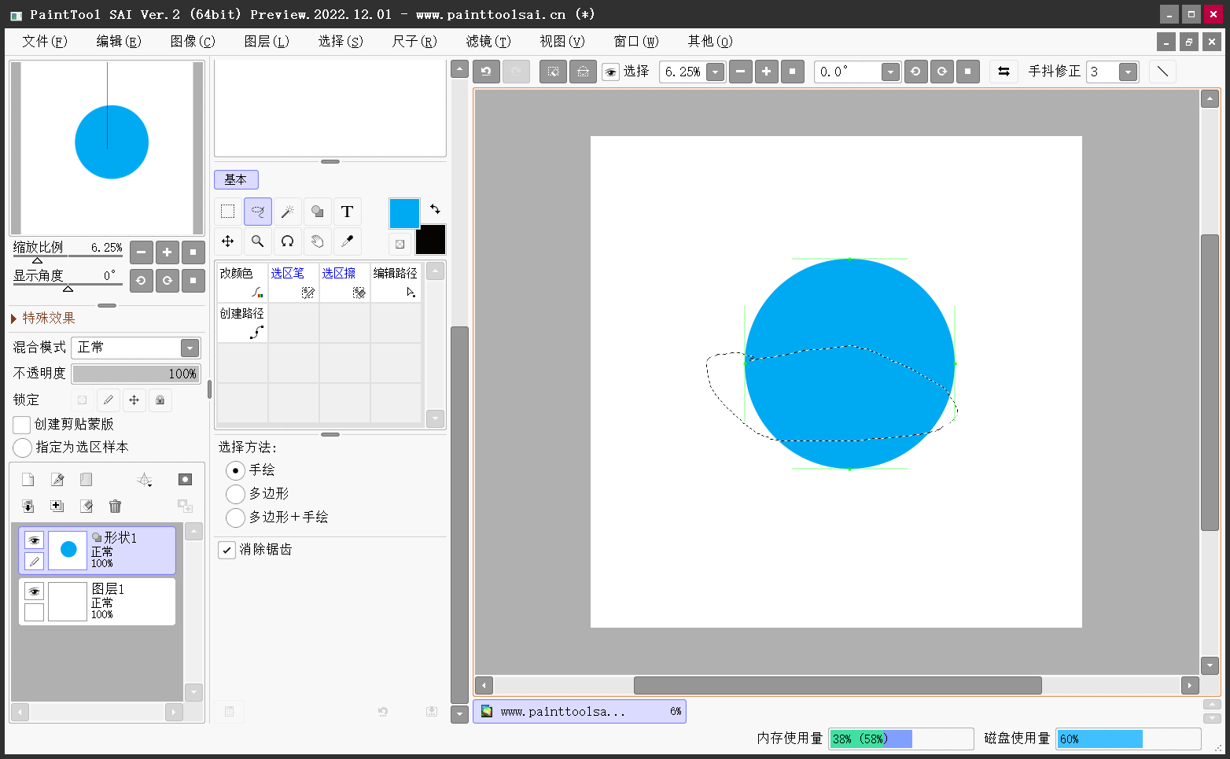Screen dimensions: 1230x759
Task: Enable 指定为选区样本 option
Action: click(22, 448)
